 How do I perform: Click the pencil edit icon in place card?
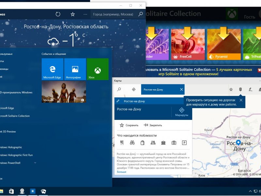[x=118, y=101]
